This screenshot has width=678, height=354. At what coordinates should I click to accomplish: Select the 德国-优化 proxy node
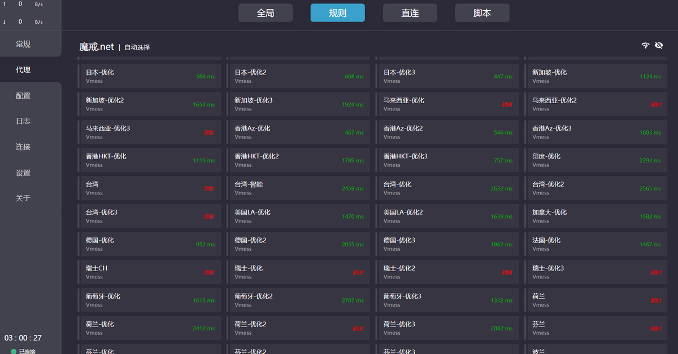(x=149, y=244)
